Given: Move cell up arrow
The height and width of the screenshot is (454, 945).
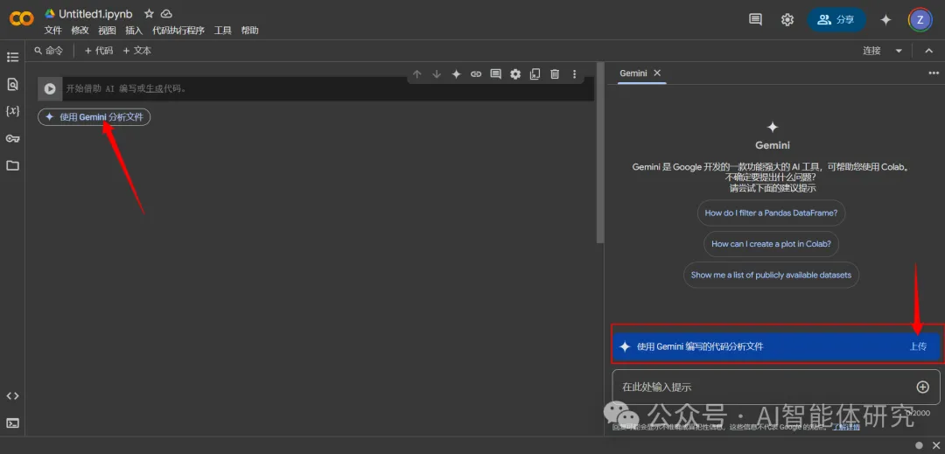Looking at the screenshot, I should 417,74.
